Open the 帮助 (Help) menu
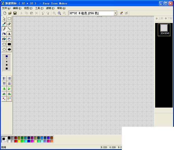The image size is (174, 150). coord(61,8)
